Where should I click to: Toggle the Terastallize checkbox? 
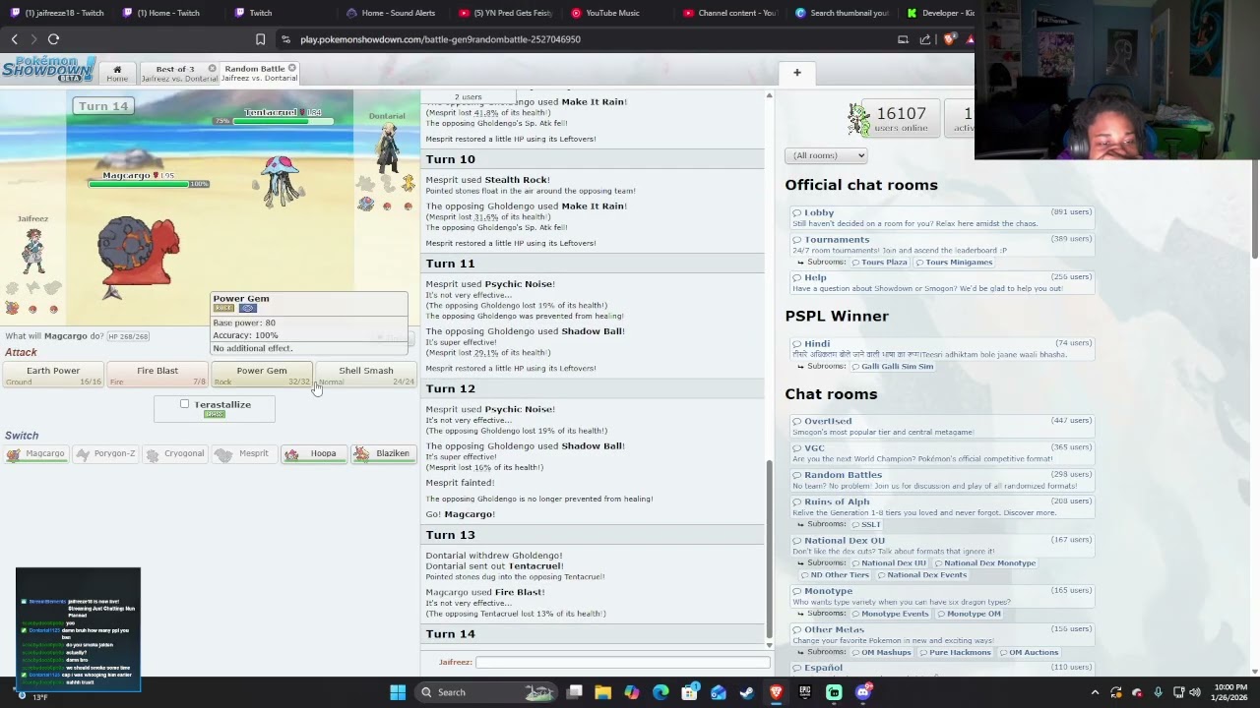184,404
